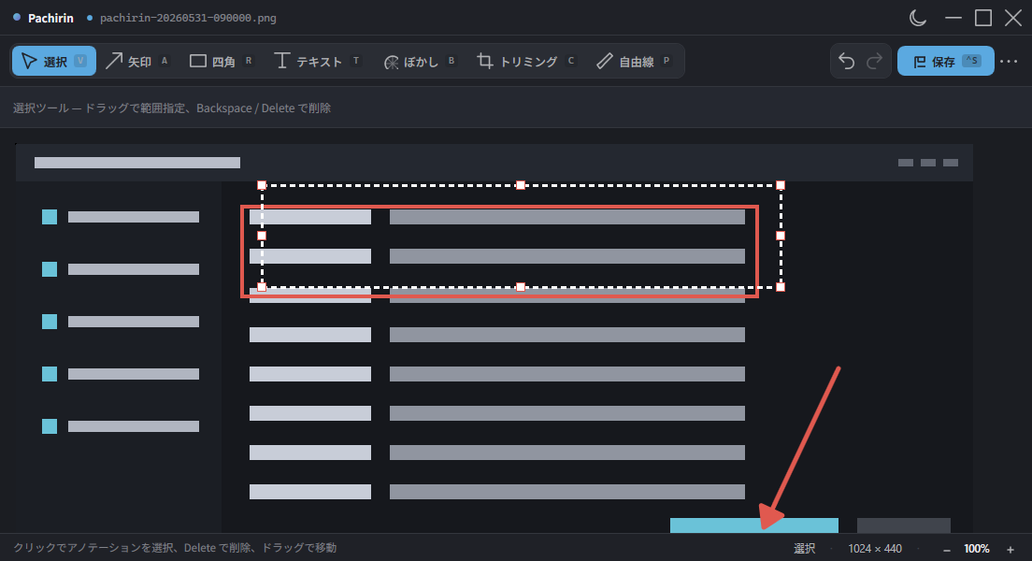Screen dimensions: 1032x561
Task: Activate the テキスト text tool
Action: pos(318,61)
